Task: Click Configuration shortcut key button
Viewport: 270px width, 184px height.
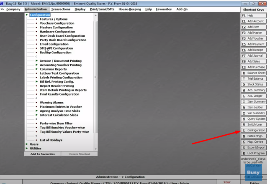Action: pyautogui.click(x=254, y=130)
